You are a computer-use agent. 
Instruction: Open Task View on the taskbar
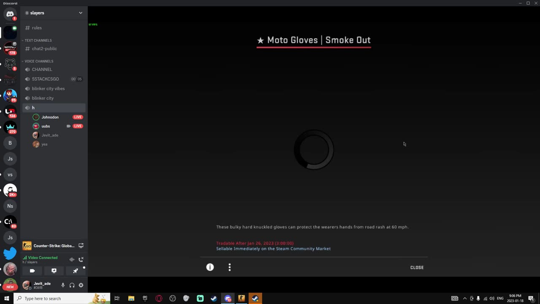pos(117,299)
